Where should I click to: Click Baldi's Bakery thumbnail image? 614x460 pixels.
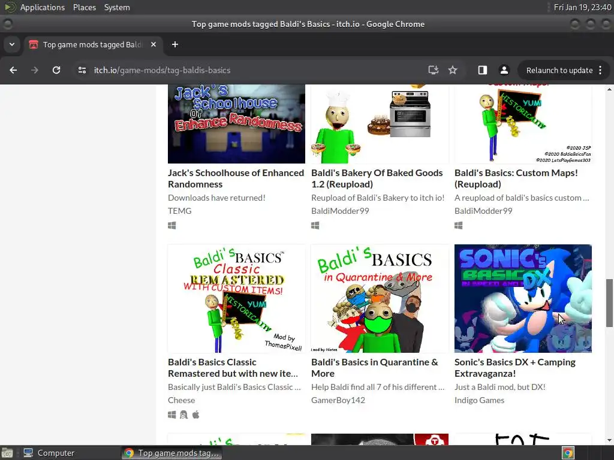pos(380,124)
